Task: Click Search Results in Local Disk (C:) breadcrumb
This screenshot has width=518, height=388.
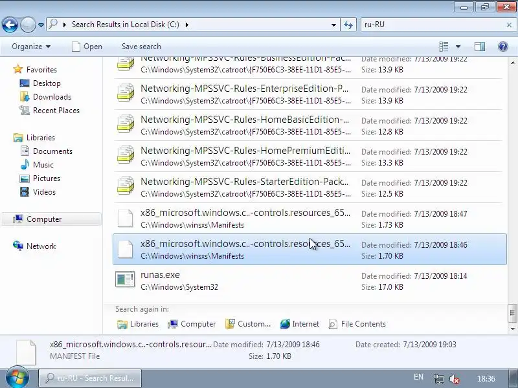Action: [x=126, y=25]
